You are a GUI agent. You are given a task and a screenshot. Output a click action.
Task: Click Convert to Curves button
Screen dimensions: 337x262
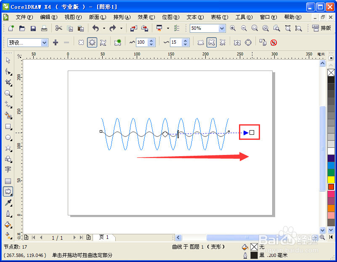(248, 42)
